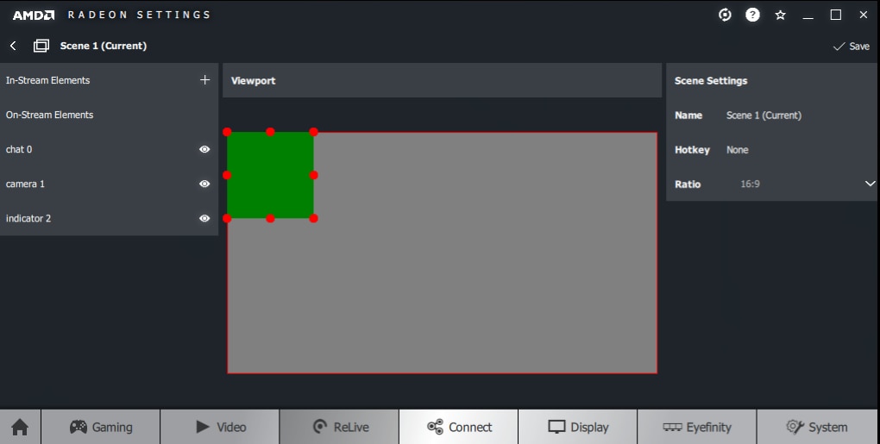Switch to the Display tab
The image size is (880, 444).
[578, 427]
